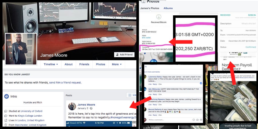
Task: Open Lawrence Setou's profile from comment
Action: 155,77
